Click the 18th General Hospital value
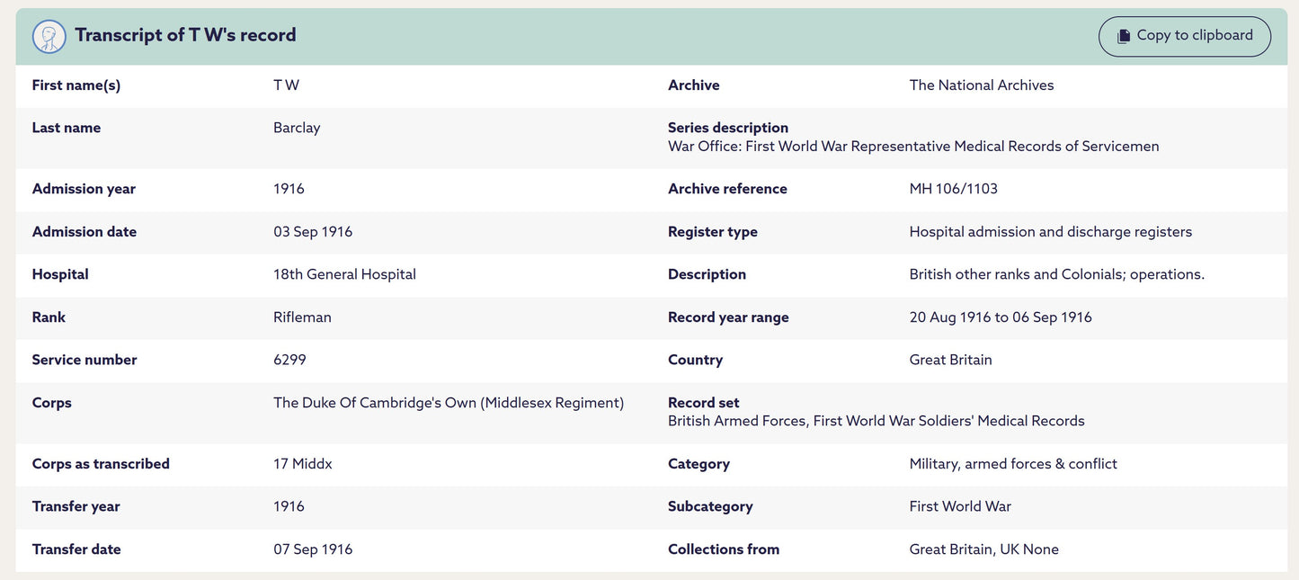 344,274
